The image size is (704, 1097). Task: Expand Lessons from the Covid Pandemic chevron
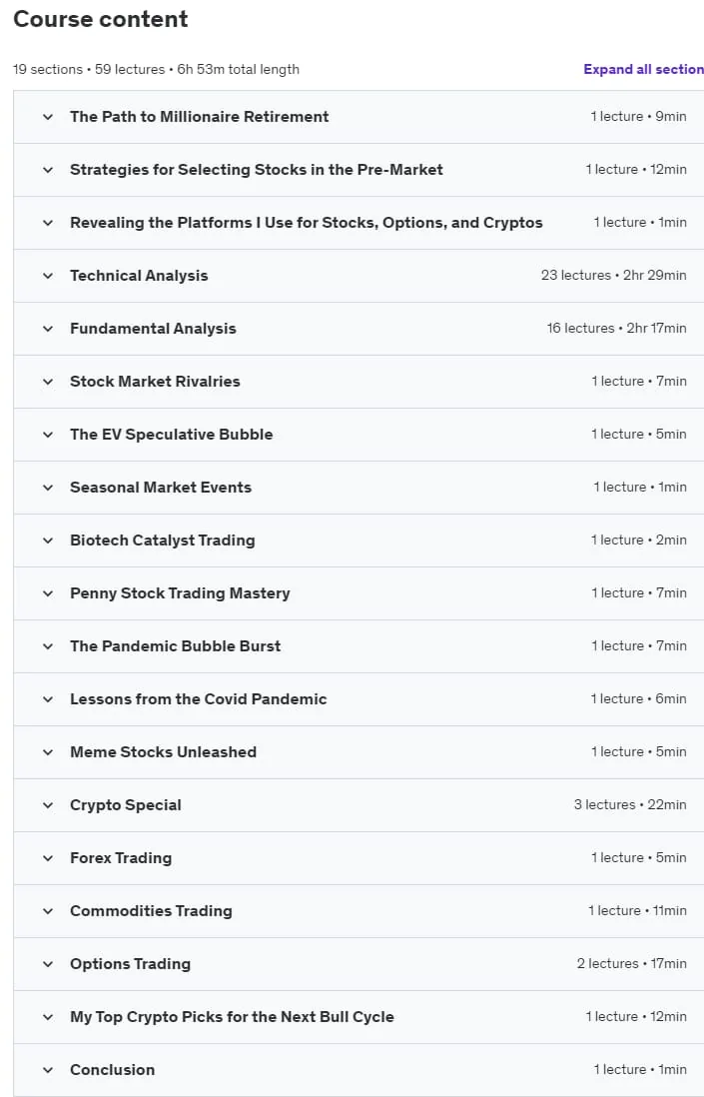[48, 699]
